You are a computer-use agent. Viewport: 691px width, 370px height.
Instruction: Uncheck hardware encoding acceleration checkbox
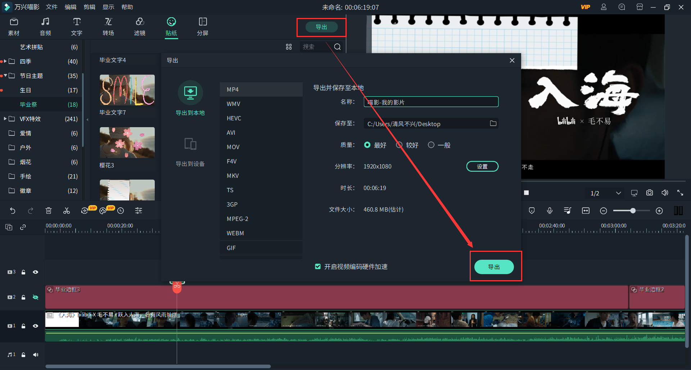[318, 267]
